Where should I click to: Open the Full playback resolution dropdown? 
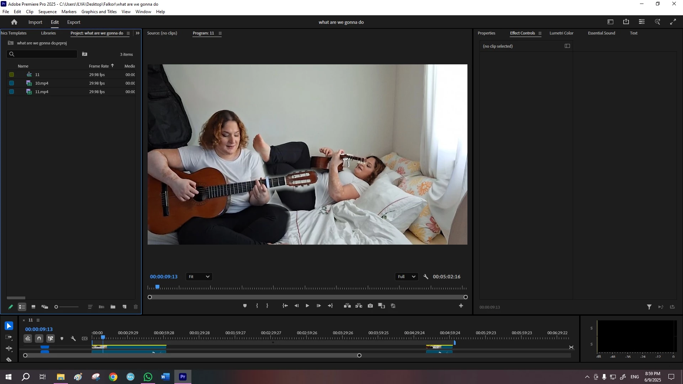tap(406, 277)
